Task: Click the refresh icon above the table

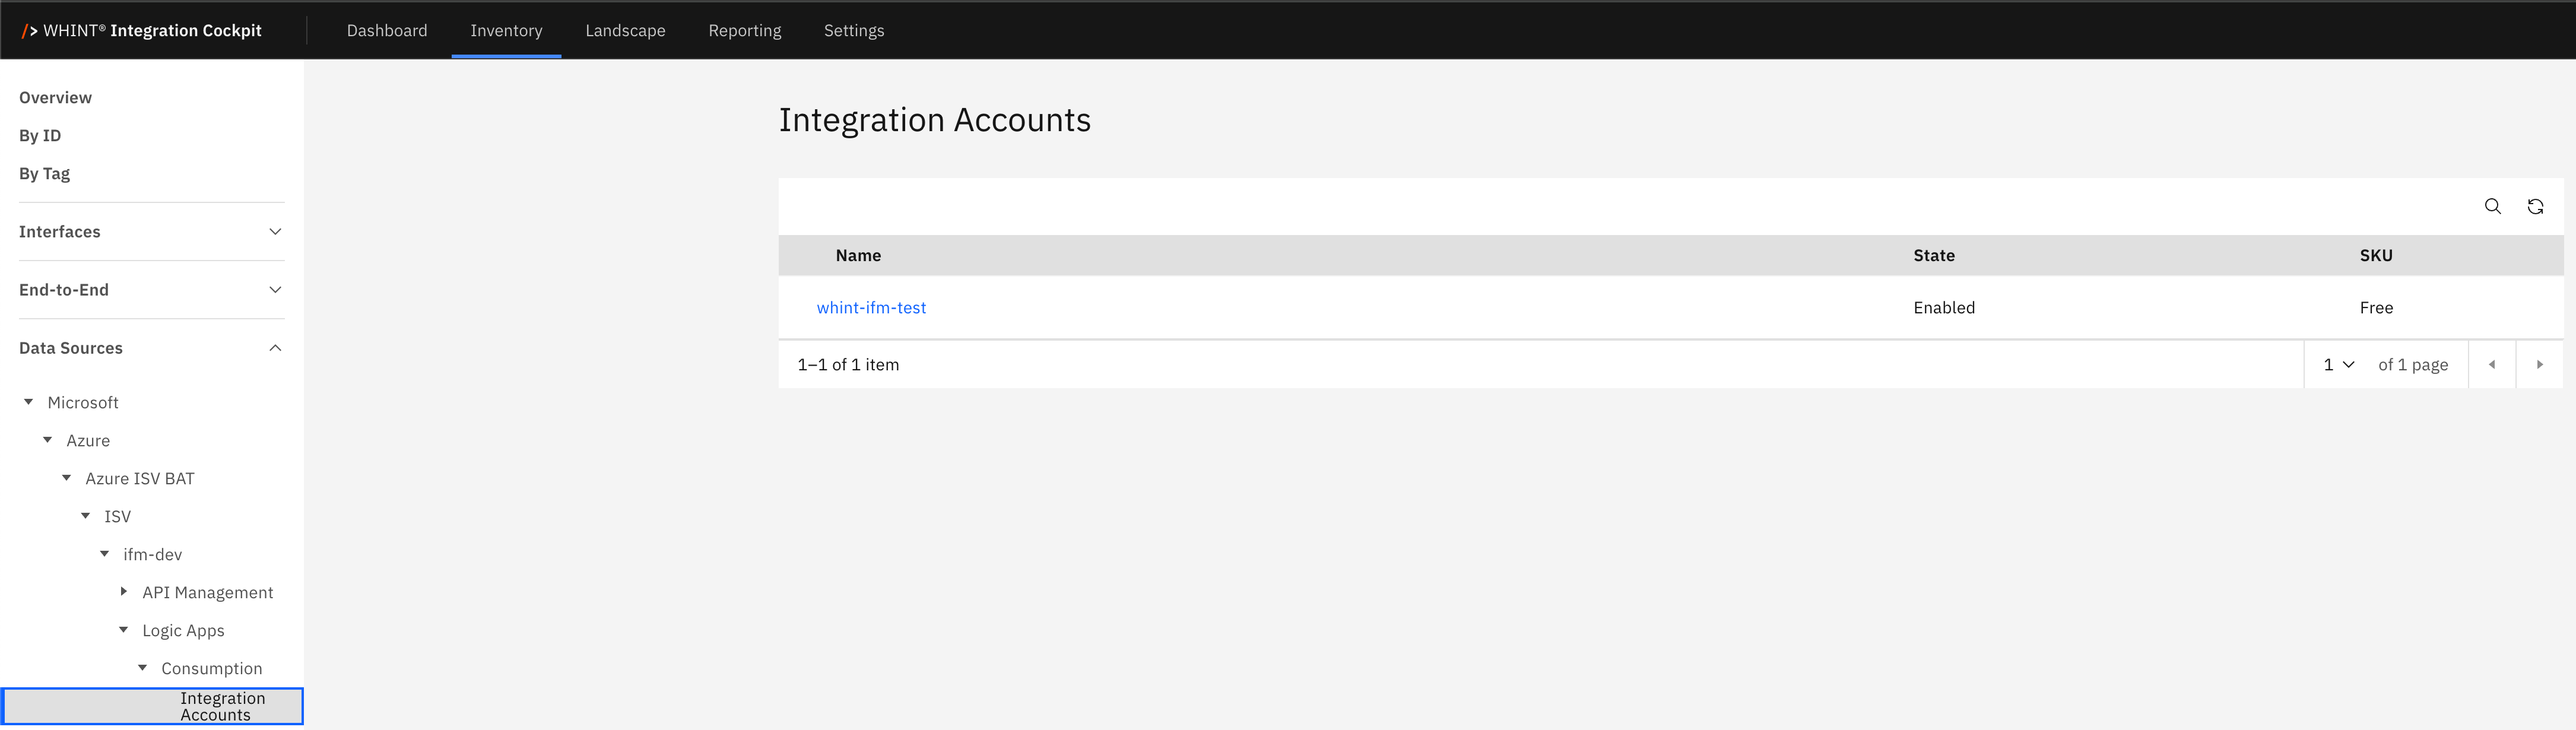Action: pyautogui.click(x=2535, y=207)
